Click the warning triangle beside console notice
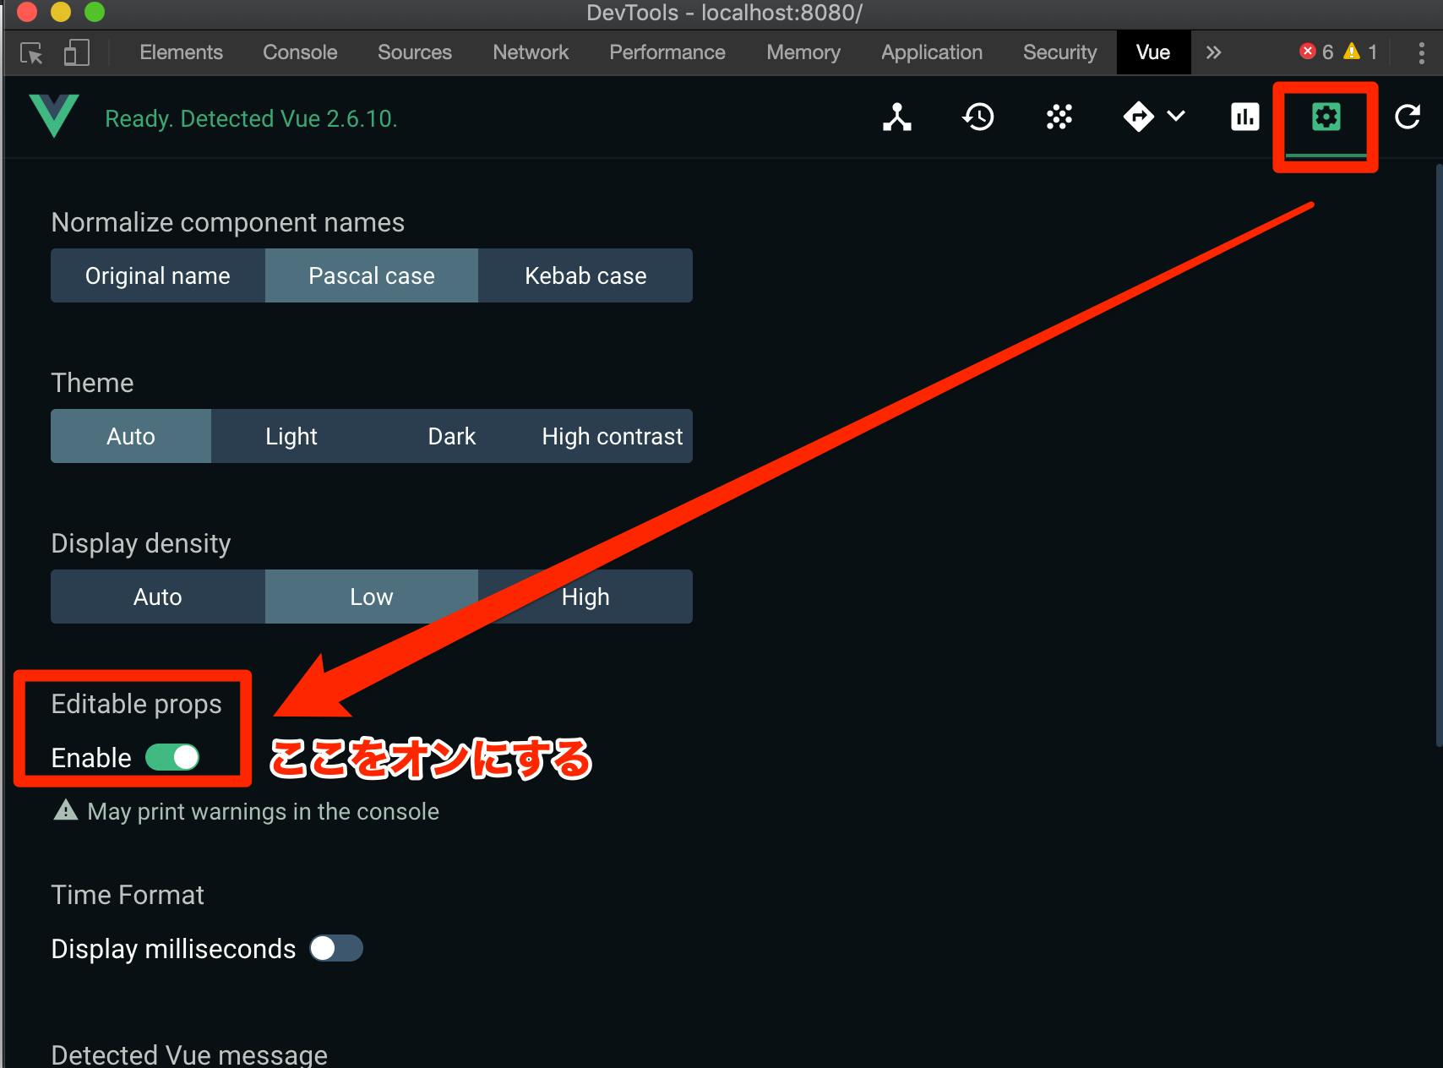 (66, 810)
